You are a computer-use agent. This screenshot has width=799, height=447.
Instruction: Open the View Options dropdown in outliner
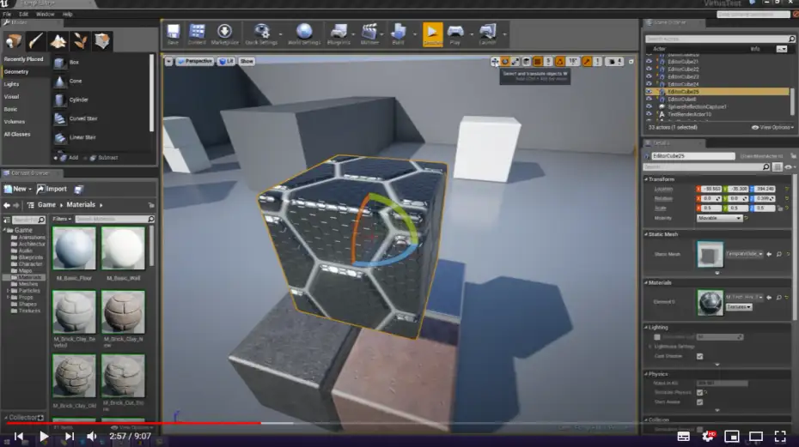click(x=772, y=127)
